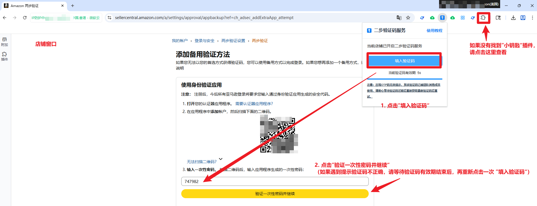This screenshot has height=206, width=537.
Task: Select the Amazon 两步验证 tab
Action: (34, 6)
